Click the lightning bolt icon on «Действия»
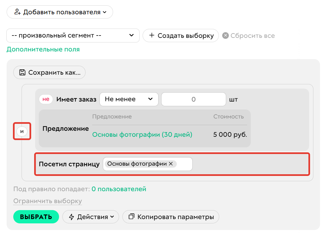This screenshot has height=234, width=326. pos(71,217)
